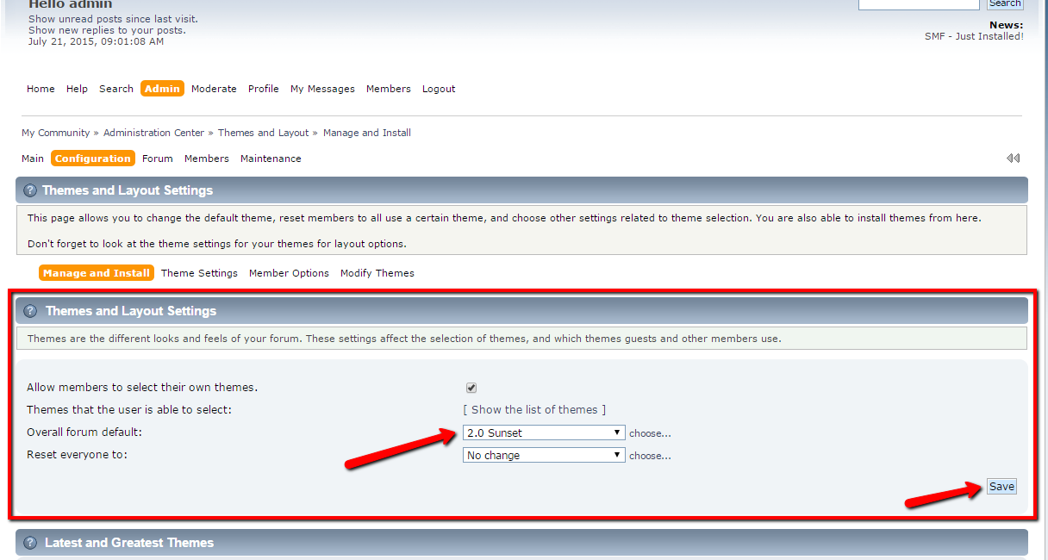The height and width of the screenshot is (560, 1048).
Task: Open the Modify Themes tab
Action: click(x=377, y=273)
